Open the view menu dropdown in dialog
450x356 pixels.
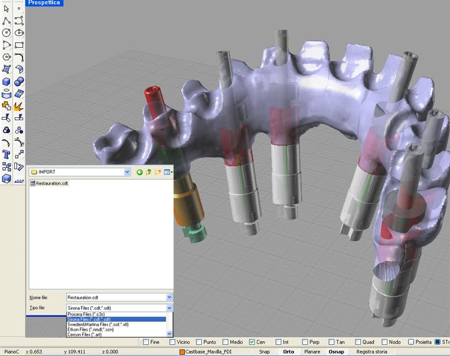tap(168, 172)
